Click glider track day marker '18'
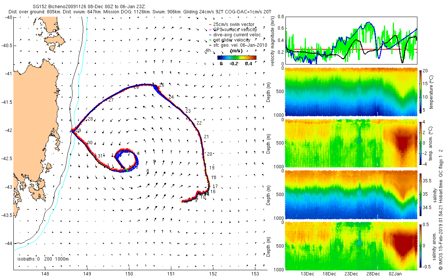446x278 pixels. [214, 178]
